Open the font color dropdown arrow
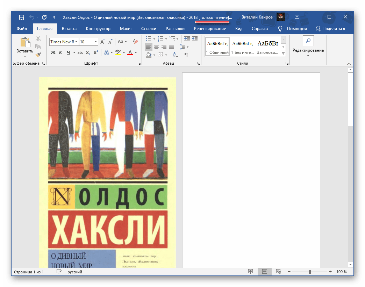 (x=136, y=52)
